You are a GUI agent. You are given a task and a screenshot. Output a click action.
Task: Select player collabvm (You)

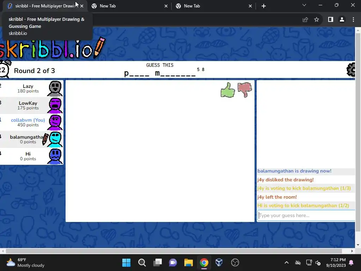[31, 122]
